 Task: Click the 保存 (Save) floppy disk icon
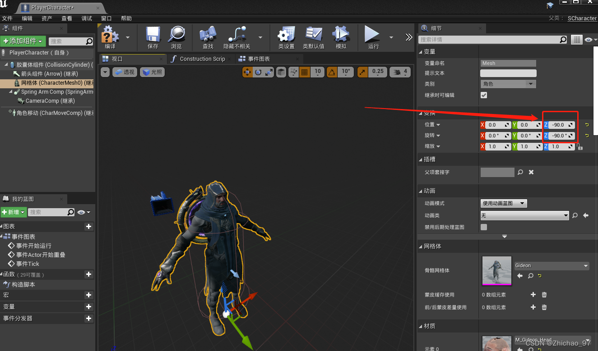click(x=153, y=35)
